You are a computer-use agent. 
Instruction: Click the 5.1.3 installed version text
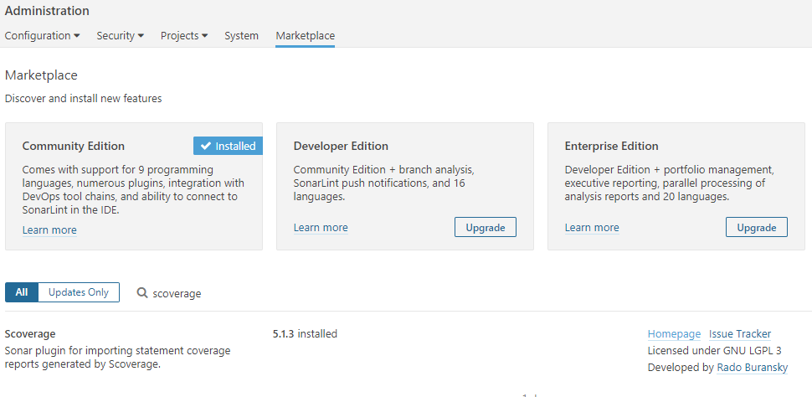[x=305, y=334]
